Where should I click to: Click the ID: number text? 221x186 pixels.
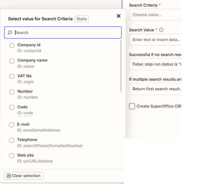click(x=28, y=97)
